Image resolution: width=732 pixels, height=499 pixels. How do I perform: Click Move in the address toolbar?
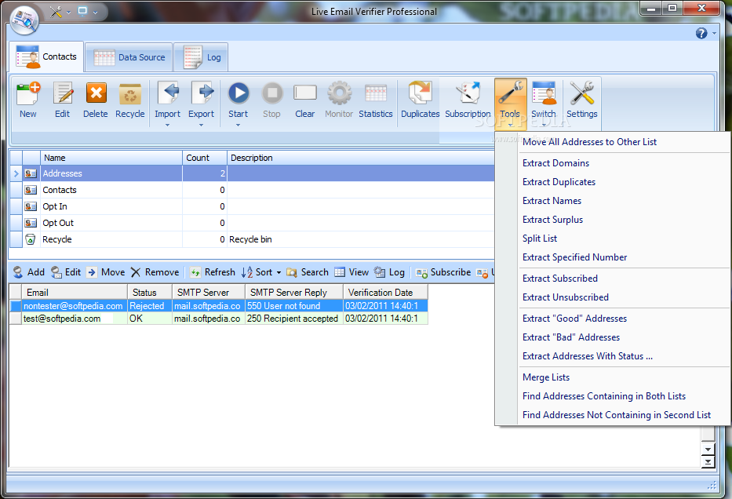click(107, 272)
